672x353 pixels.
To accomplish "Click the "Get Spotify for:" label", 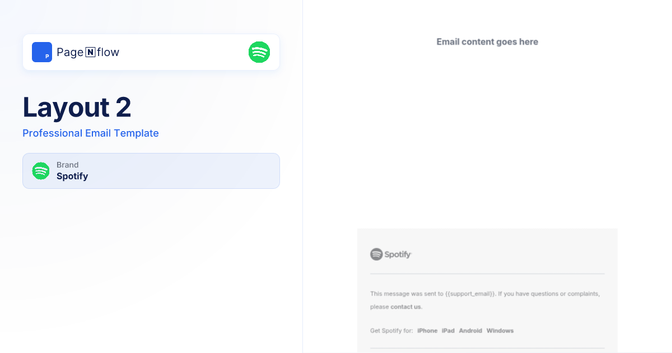I will pyautogui.click(x=391, y=331).
